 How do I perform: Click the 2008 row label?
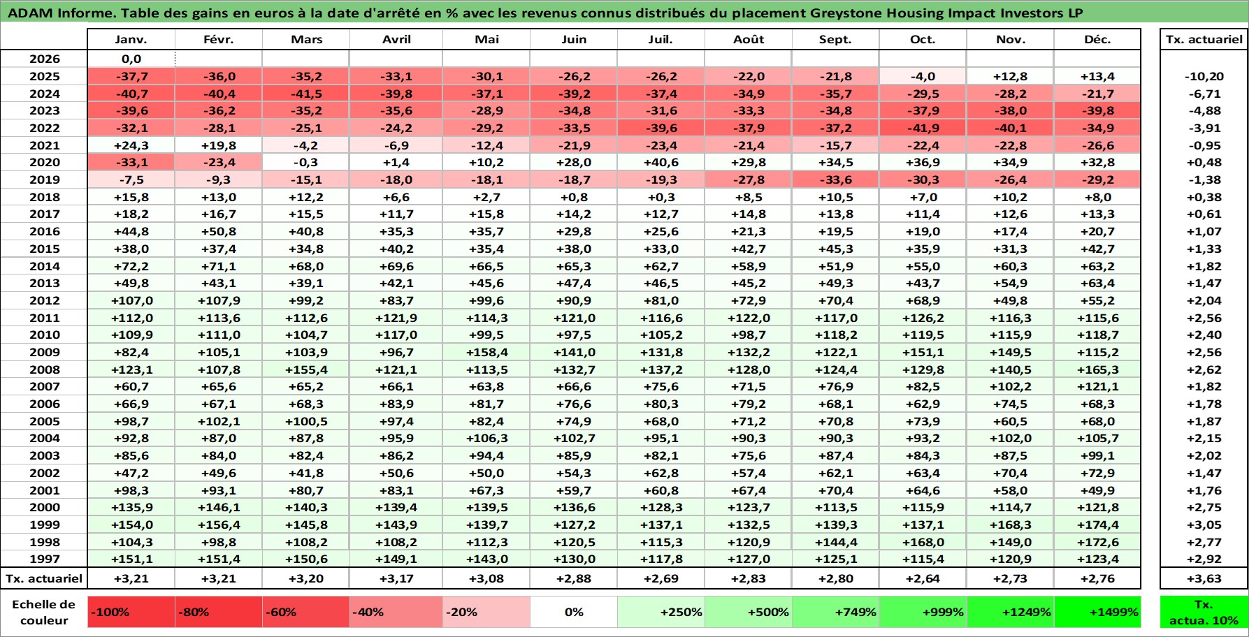tap(44, 369)
